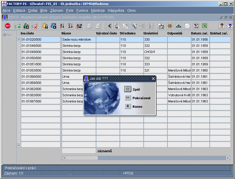The image size is (235, 179).
Task: Open the Nástroje menu
Action: point(98,11)
